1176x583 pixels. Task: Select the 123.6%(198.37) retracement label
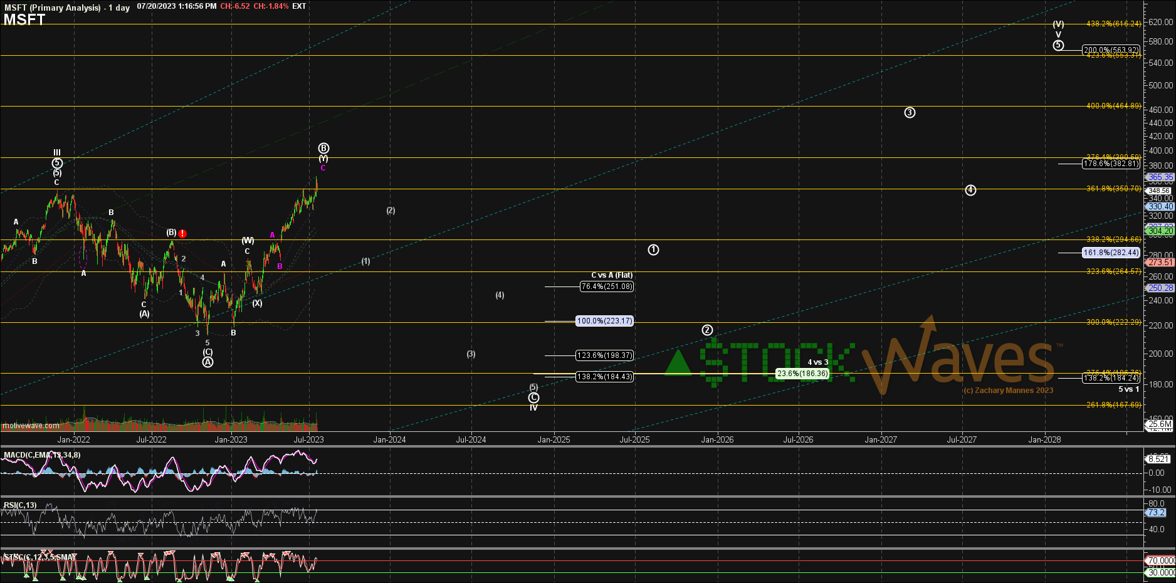pyautogui.click(x=605, y=355)
